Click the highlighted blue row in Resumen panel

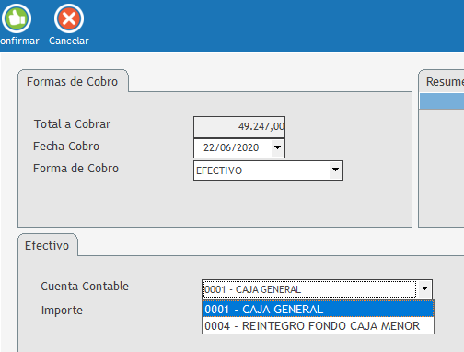tap(442, 101)
